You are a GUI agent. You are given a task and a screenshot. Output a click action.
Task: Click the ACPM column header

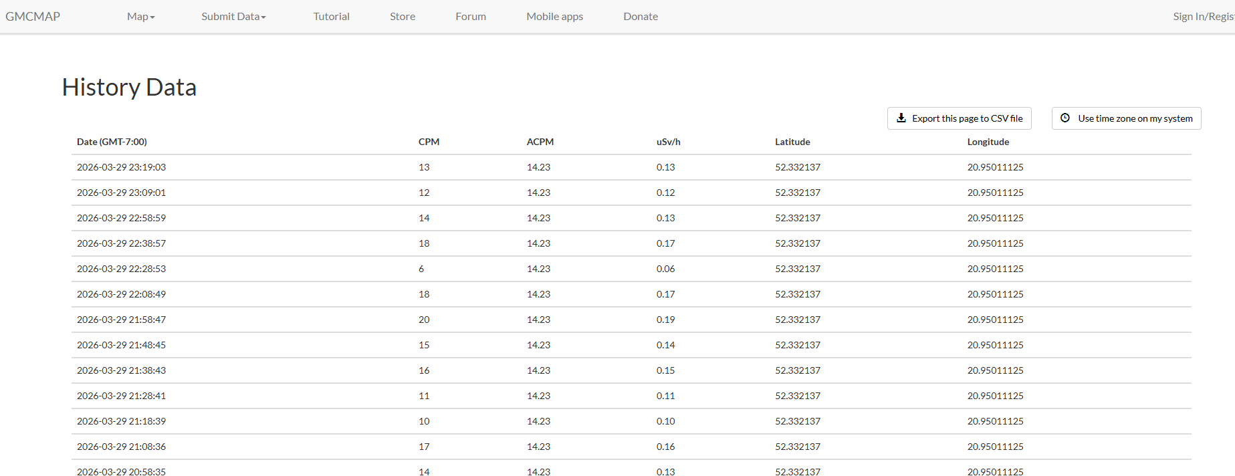pyautogui.click(x=540, y=142)
